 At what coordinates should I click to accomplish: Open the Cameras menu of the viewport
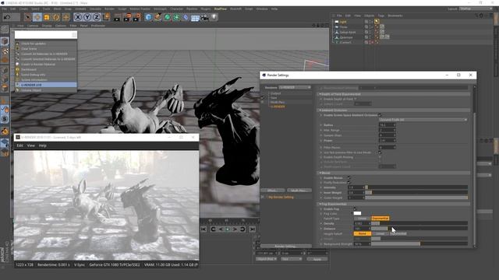pos(33,26)
